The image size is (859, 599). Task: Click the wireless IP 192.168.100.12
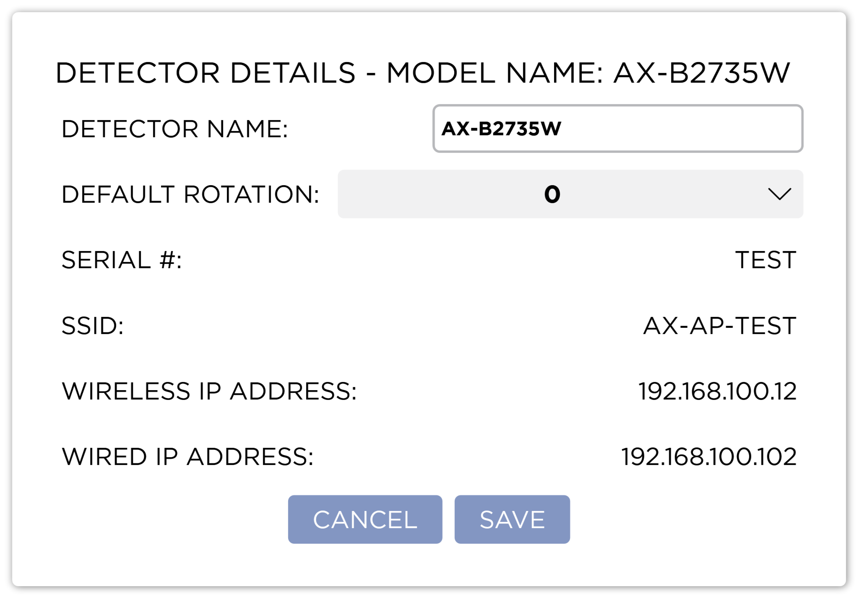[x=717, y=391]
